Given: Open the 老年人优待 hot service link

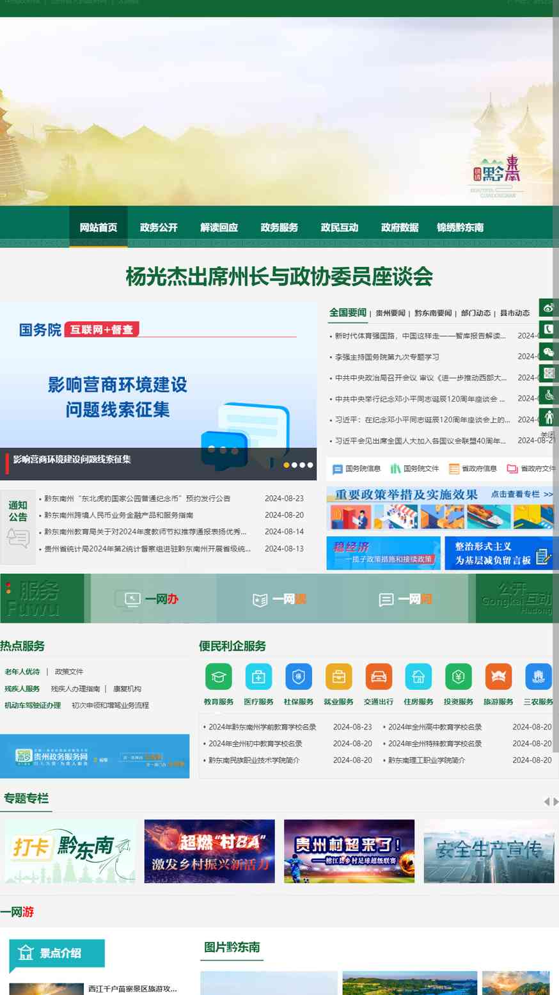Looking at the screenshot, I should [x=22, y=672].
